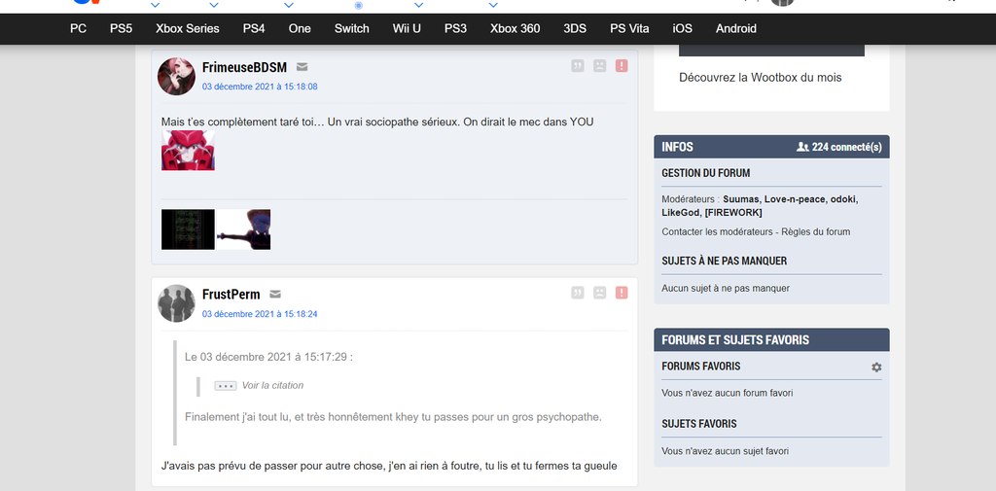Viewport: 996px width, 491px height.
Task: Open the iOS section
Action: [682, 28]
